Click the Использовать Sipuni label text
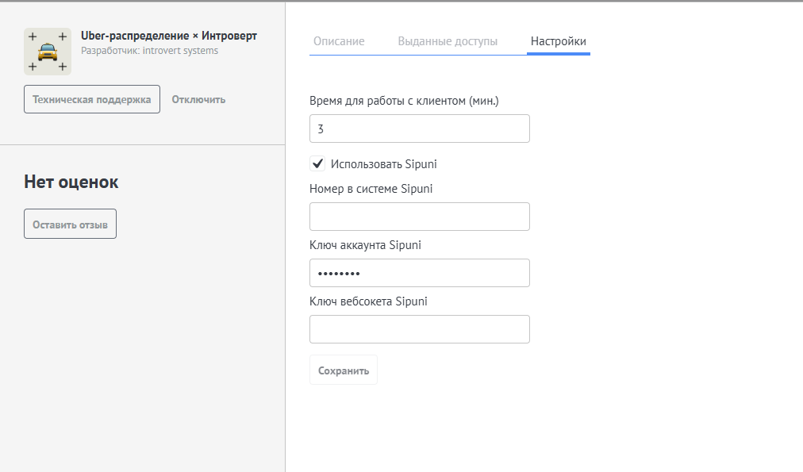This screenshot has height=472, width=803. 383,164
